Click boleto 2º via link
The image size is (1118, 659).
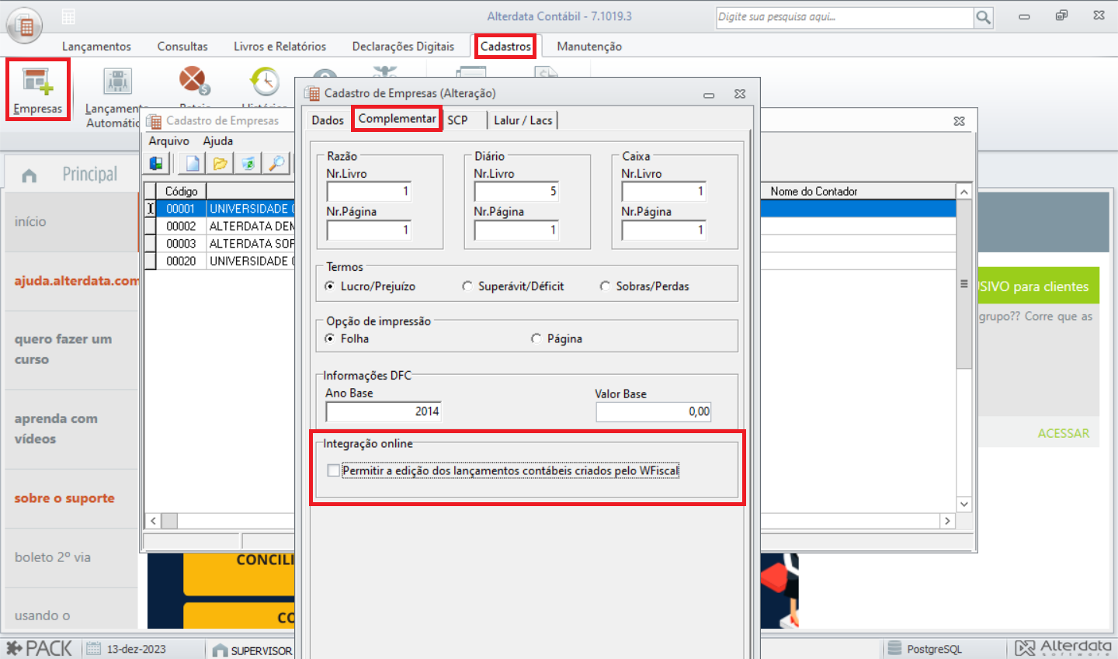point(52,557)
